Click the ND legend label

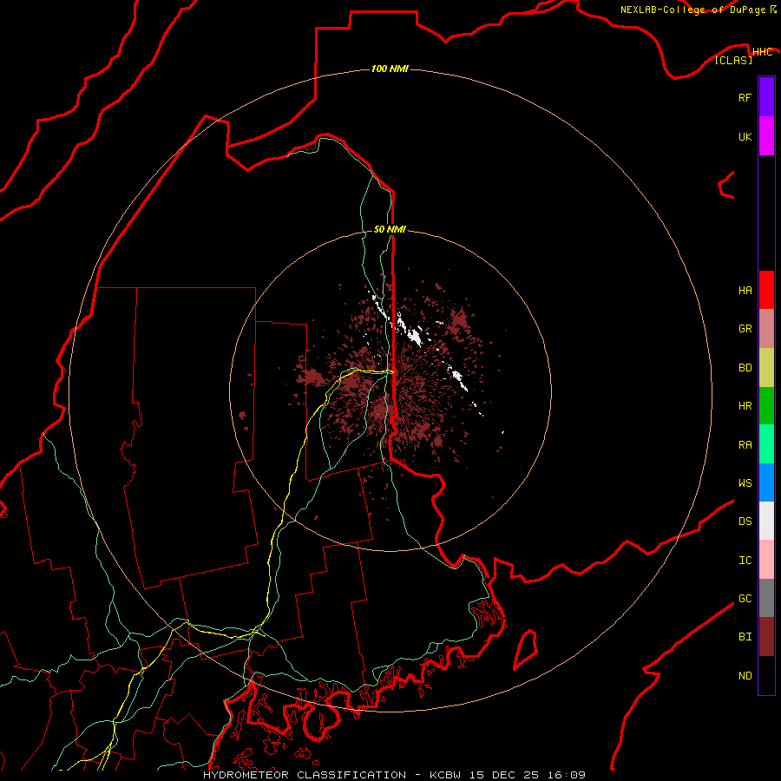click(745, 675)
